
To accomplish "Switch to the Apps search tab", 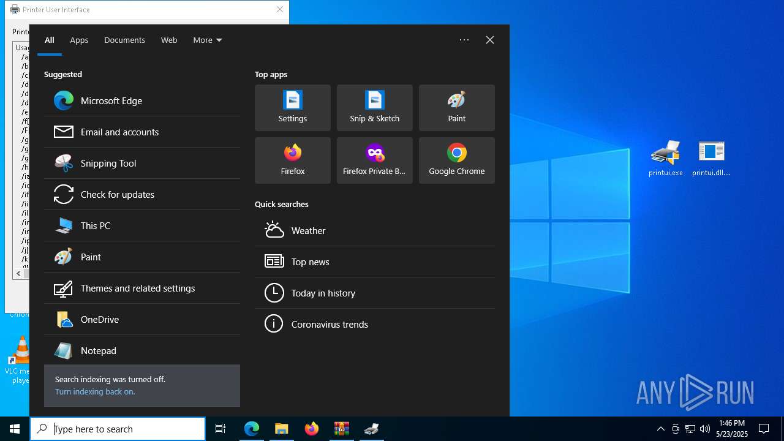I will click(79, 40).
